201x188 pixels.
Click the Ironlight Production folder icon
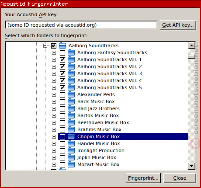pyautogui.click(x=71, y=150)
